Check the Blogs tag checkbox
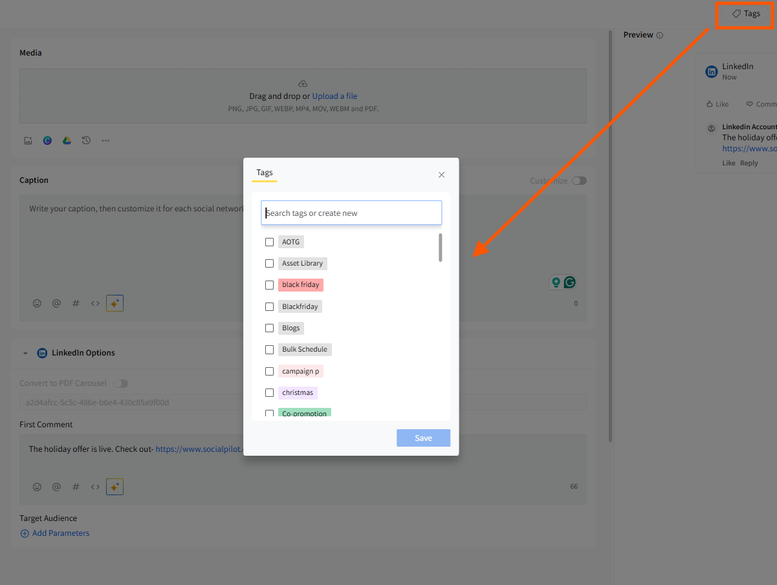The image size is (777, 585). pos(270,328)
